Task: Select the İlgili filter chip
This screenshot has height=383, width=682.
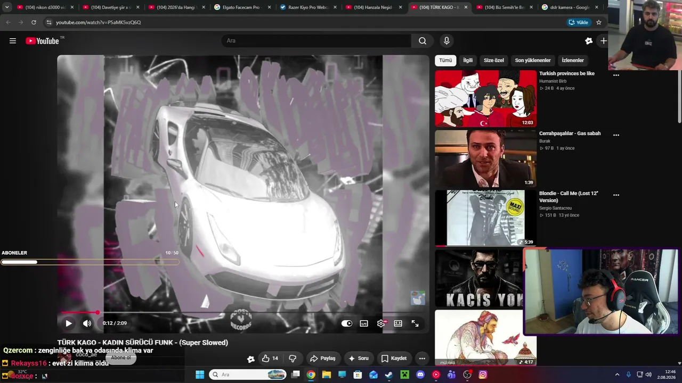Action: tap(468, 60)
